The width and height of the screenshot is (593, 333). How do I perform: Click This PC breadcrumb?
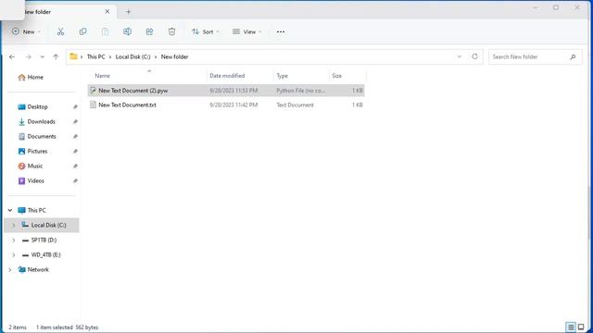95,56
